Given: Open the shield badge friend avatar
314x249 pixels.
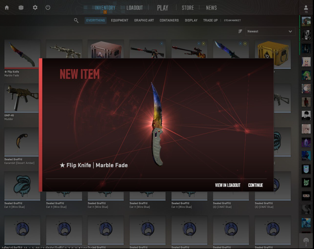Looking at the screenshot, I should pos(306,169).
